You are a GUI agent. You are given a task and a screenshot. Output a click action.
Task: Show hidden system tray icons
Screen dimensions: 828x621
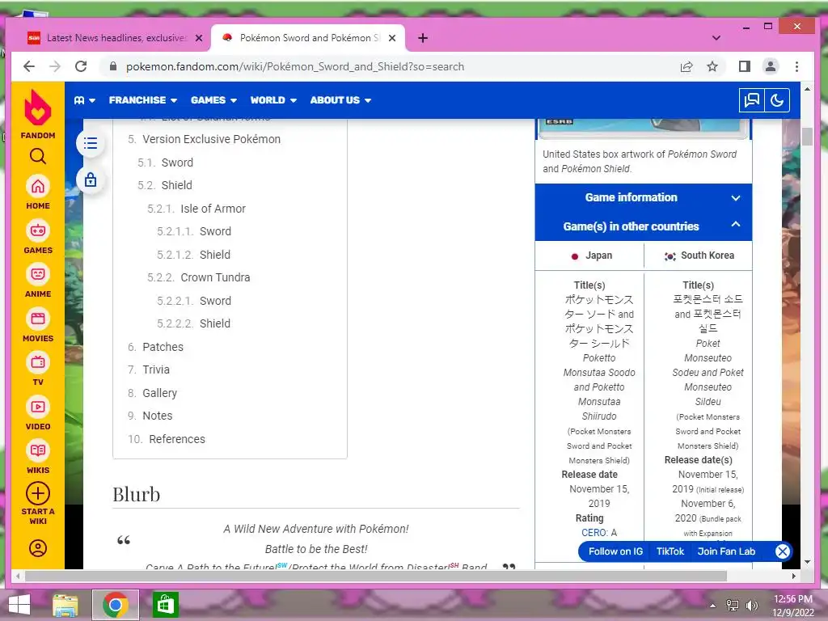click(712, 606)
